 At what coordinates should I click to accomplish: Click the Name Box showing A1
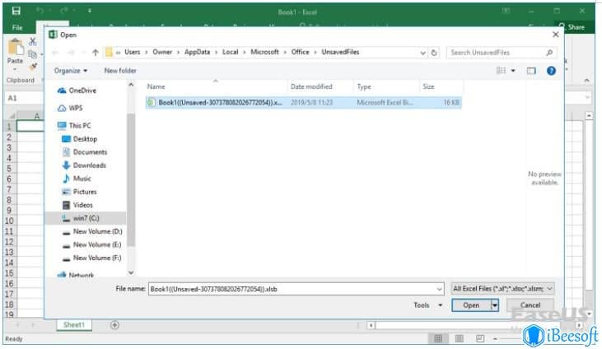[24, 98]
